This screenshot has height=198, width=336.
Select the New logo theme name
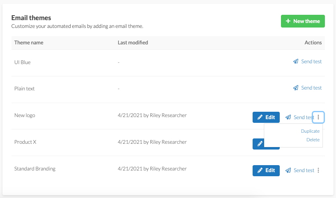(x=25, y=115)
